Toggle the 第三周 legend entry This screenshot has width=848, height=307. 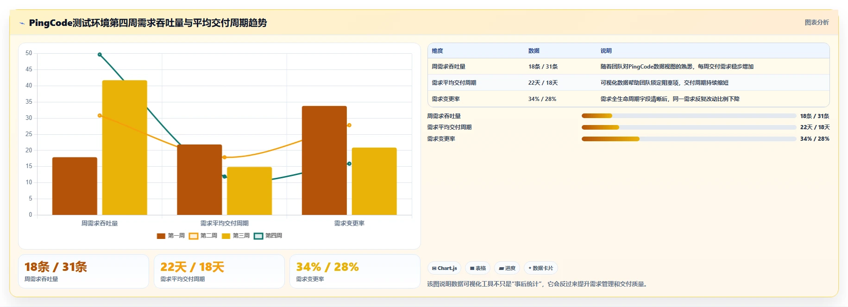point(236,236)
